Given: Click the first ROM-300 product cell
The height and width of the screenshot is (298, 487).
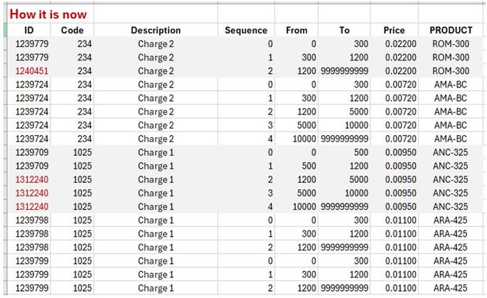Looking at the screenshot, I should point(451,44).
